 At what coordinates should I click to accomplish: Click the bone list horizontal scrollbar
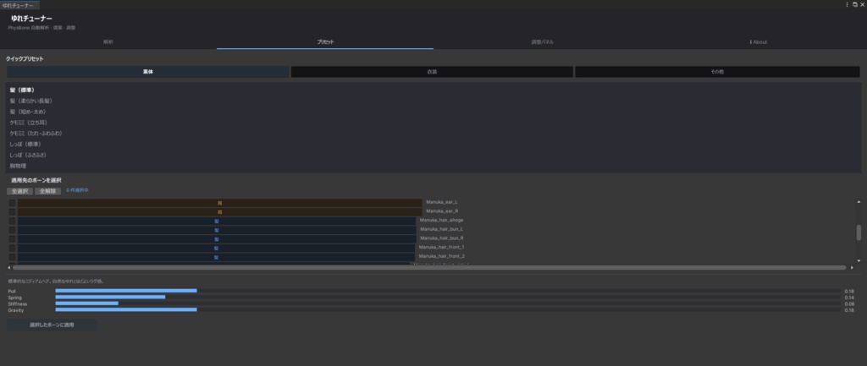(x=429, y=267)
